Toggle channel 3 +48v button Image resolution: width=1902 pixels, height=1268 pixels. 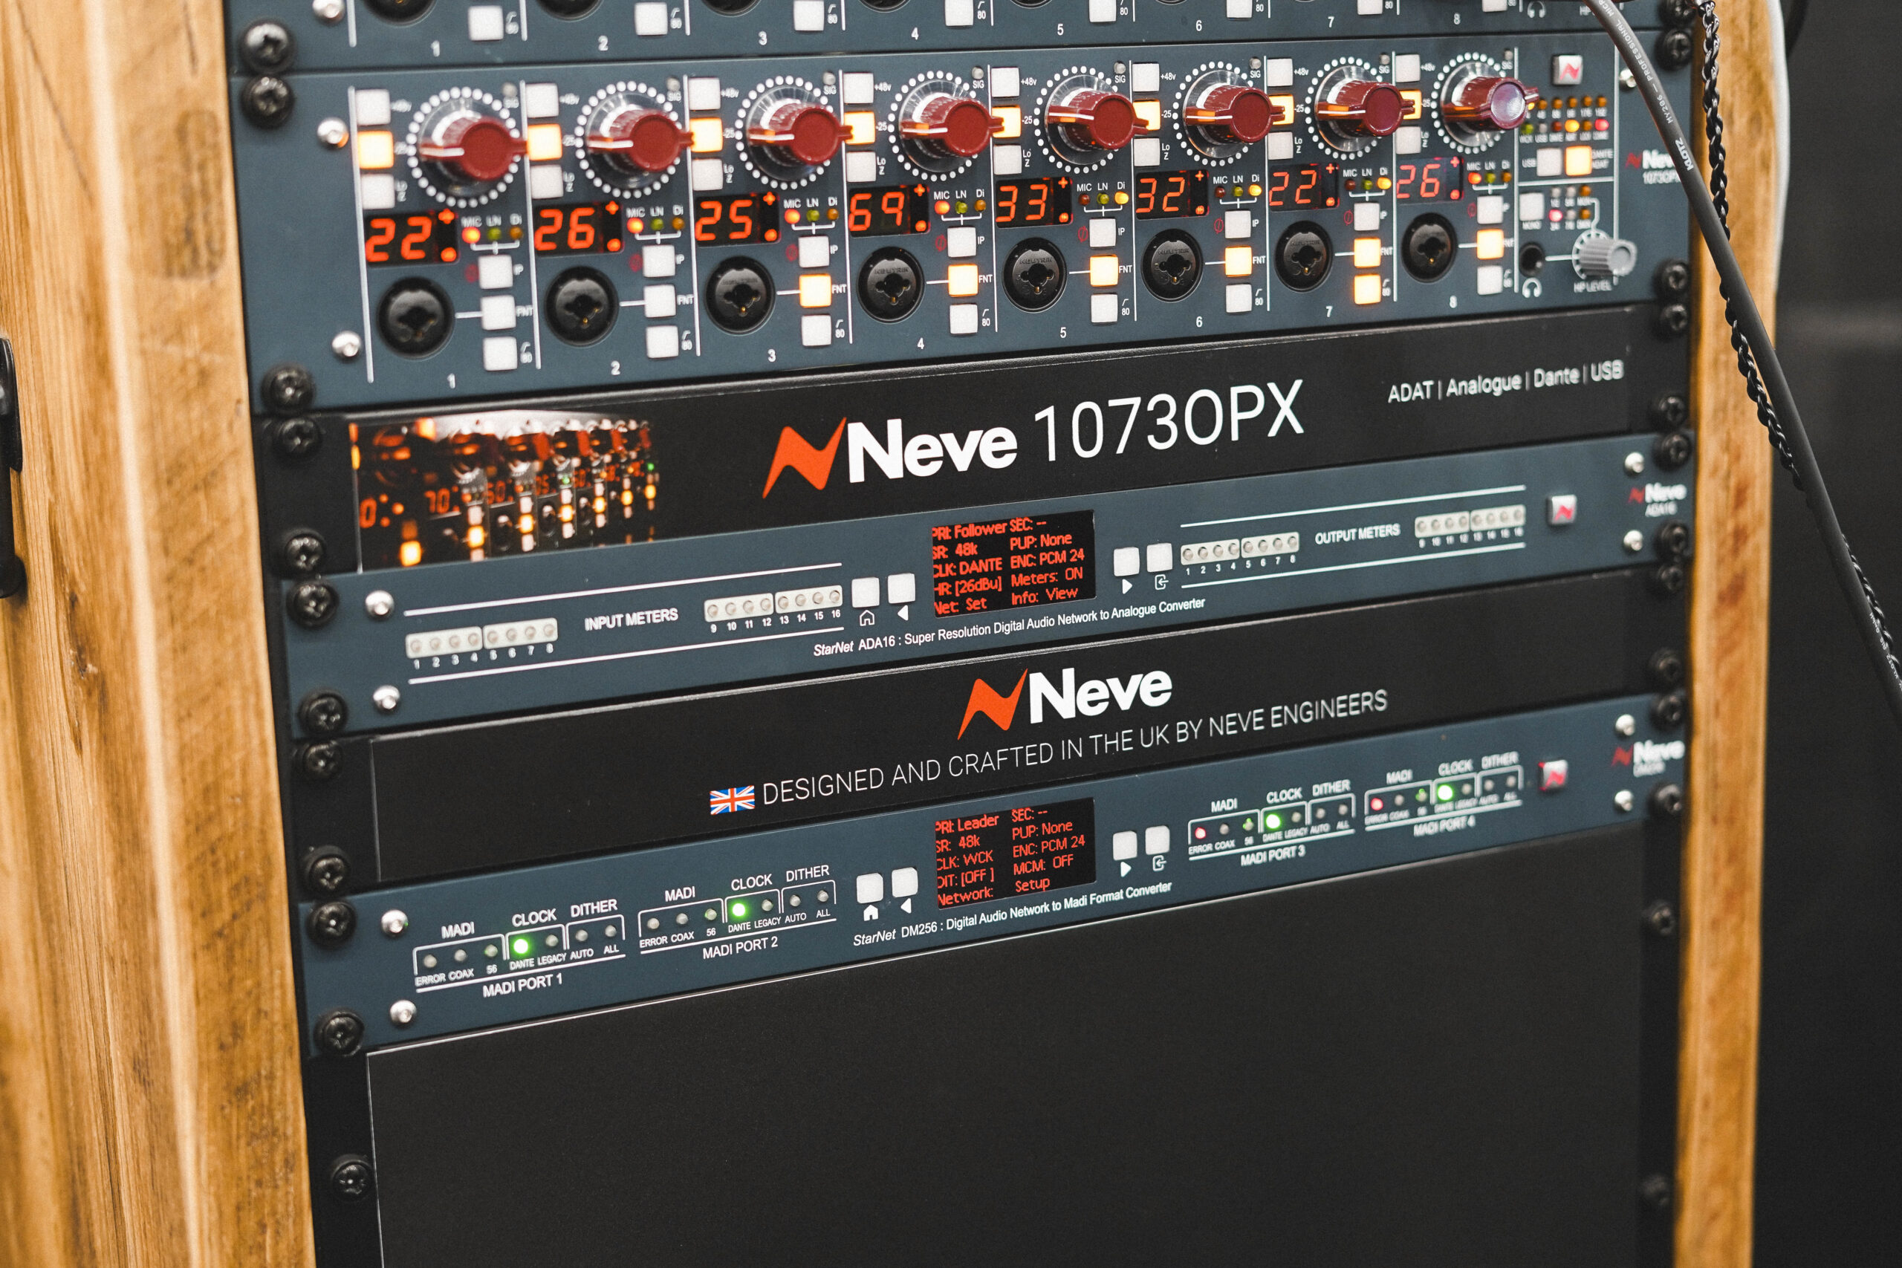pyautogui.click(x=704, y=94)
